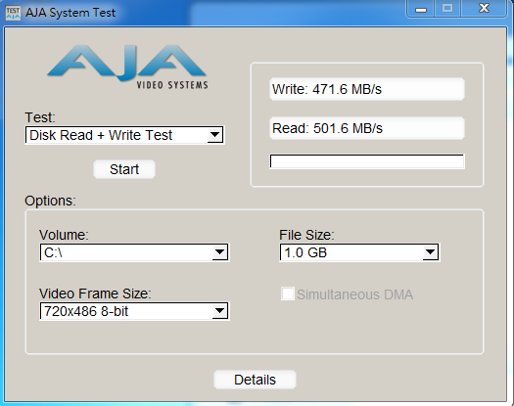
Task: Click the AJA System Test title bar icon
Action: point(13,13)
